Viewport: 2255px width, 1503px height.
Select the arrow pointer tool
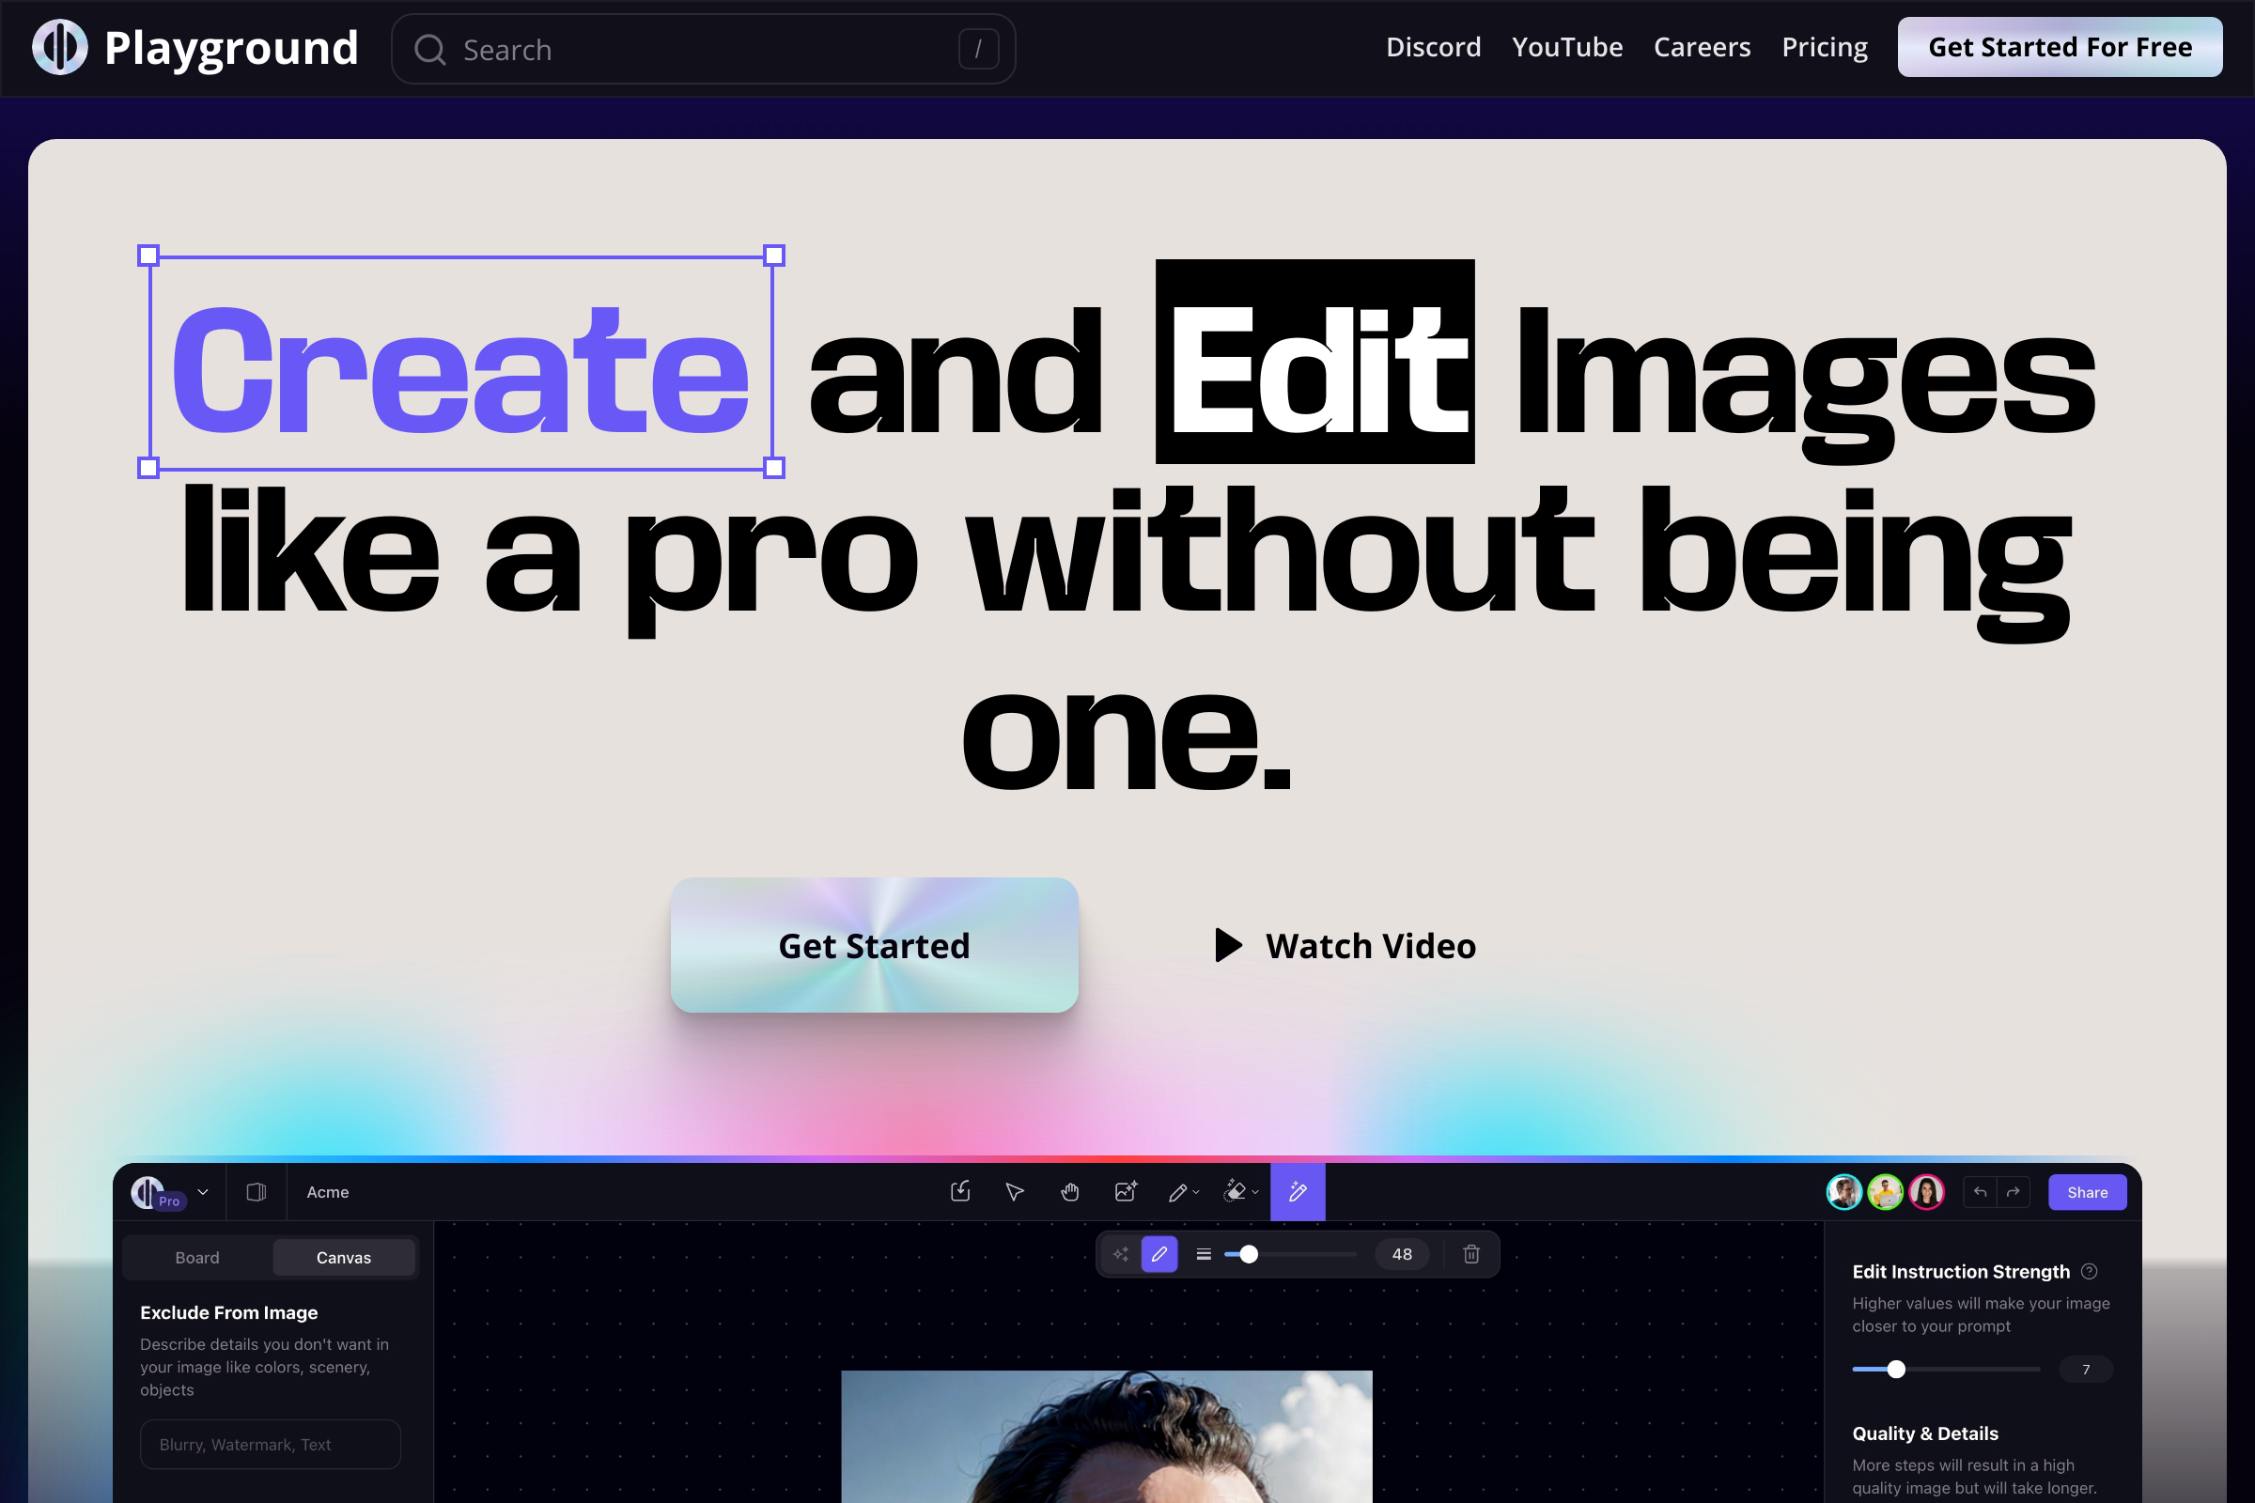pos(1015,1191)
